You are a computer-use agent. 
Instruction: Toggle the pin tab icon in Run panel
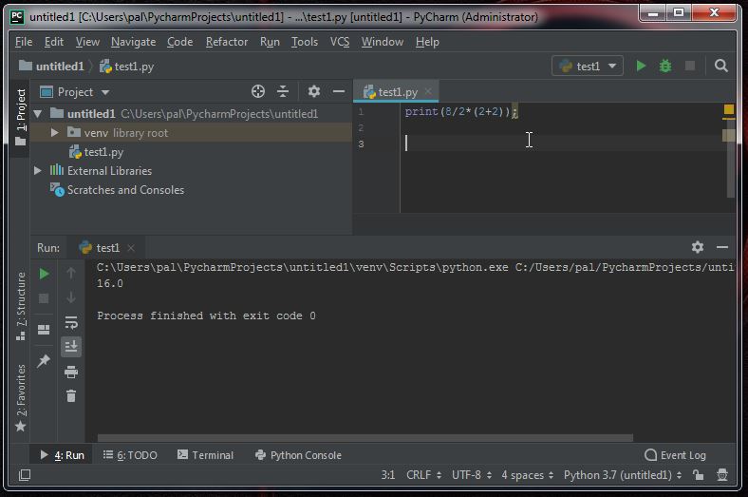44,360
